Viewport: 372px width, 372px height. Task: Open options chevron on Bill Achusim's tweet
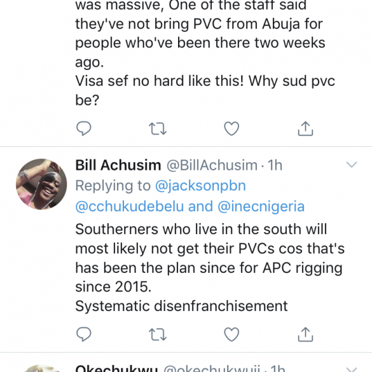352,165
